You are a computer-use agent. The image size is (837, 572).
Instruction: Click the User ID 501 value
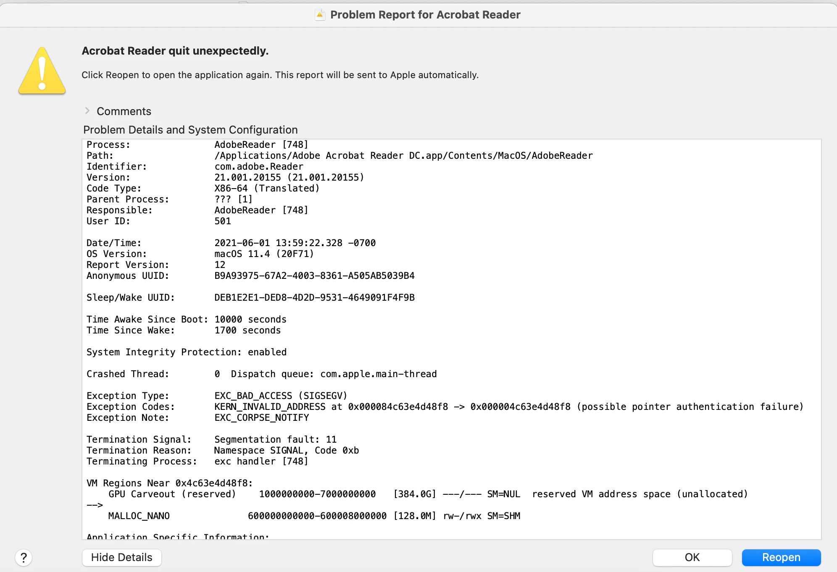pos(223,221)
